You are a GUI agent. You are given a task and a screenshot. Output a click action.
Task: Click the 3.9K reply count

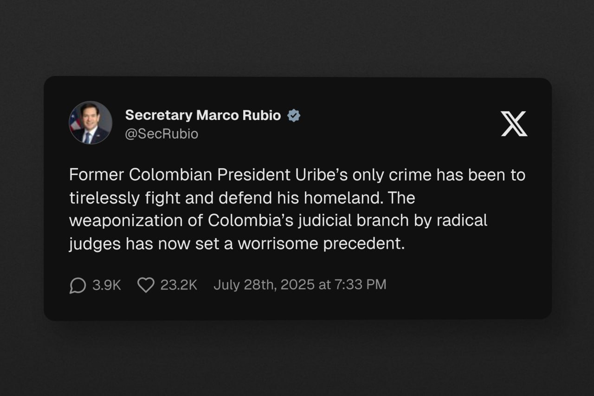tap(107, 285)
